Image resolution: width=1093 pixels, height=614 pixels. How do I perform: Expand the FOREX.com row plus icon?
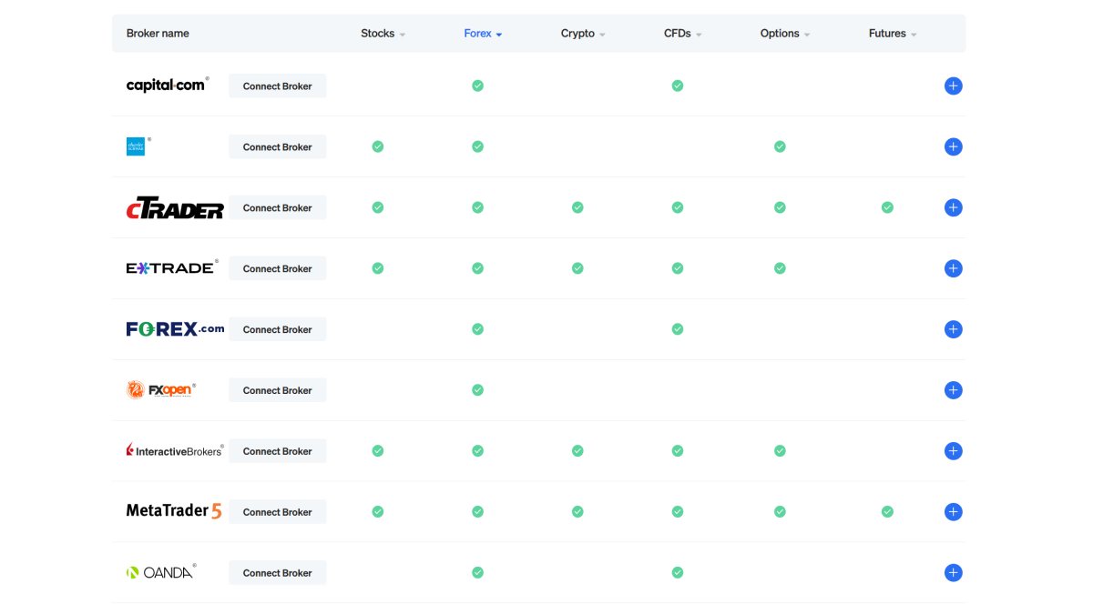[953, 329]
